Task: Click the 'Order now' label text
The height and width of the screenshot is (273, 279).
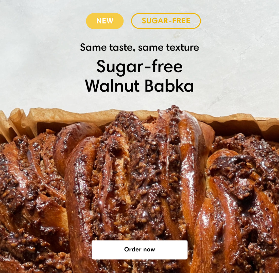Action: click(x=139, y=249)
